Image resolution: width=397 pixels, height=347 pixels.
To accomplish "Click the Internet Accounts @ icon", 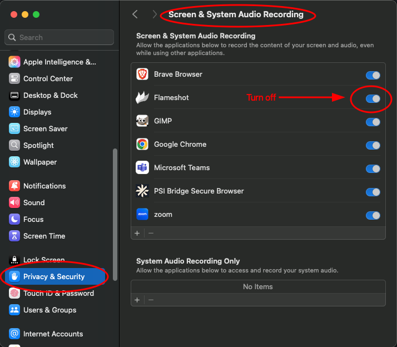I will click(14, 334).
